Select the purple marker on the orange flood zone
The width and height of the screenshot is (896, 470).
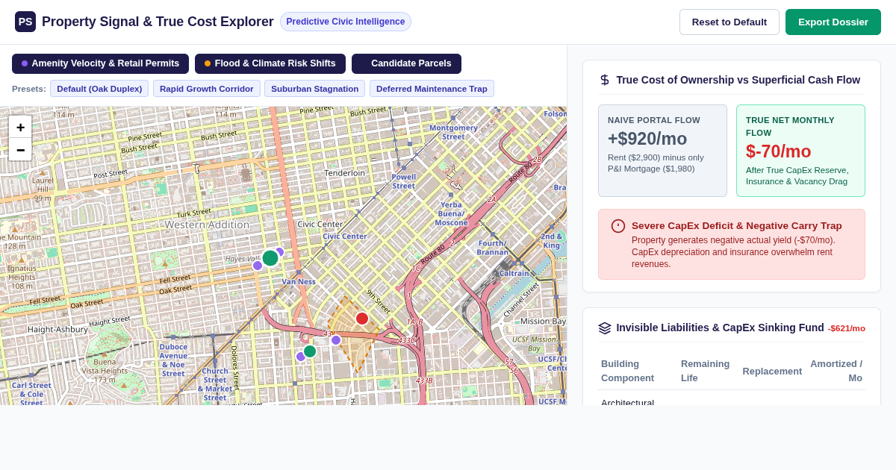pyautogui.click(x=336, y=340)
